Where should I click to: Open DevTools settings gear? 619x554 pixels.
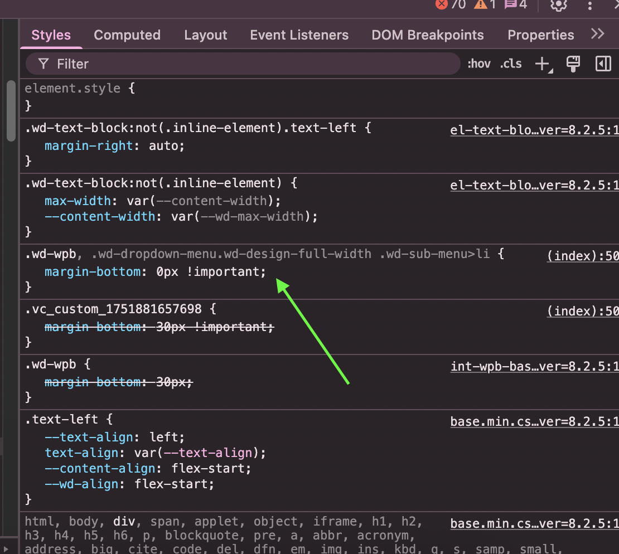click(559, 4)
